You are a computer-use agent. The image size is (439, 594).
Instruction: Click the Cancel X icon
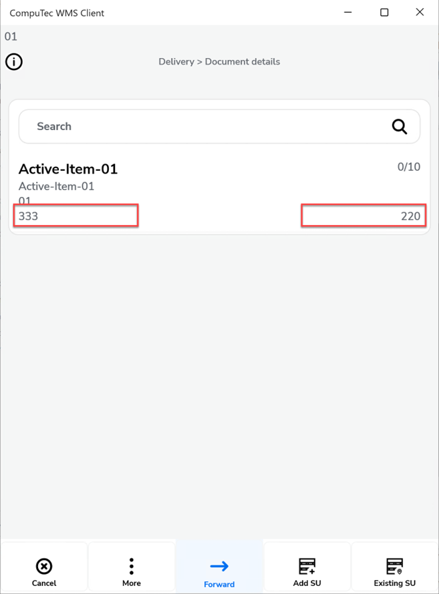(44, 567)
